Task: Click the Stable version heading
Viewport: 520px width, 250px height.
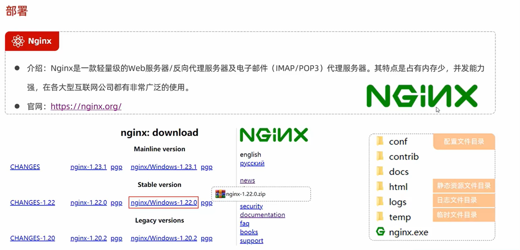Action: point(160,185)
